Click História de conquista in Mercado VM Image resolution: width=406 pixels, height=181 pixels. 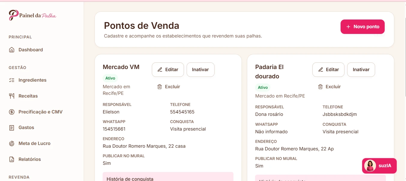point(130,179)
